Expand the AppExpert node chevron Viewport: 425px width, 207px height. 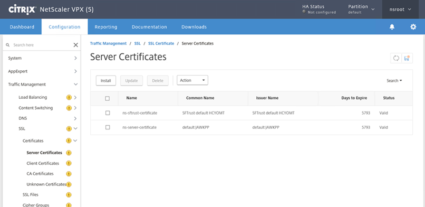click(75, 71)
